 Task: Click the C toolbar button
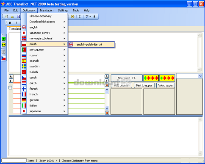pyautogui.click(x=80, y=17)
